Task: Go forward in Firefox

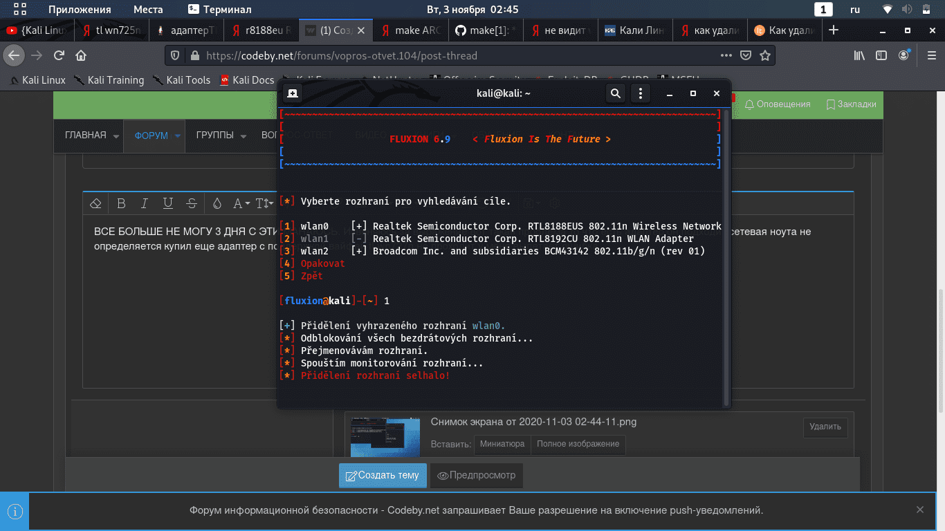Action: click(x=37, y=55)
